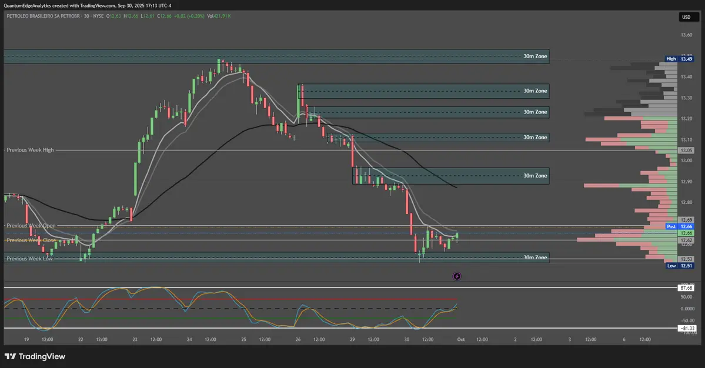
Task: Click the 87.68 oscillator level label
Action: (686, 288)
